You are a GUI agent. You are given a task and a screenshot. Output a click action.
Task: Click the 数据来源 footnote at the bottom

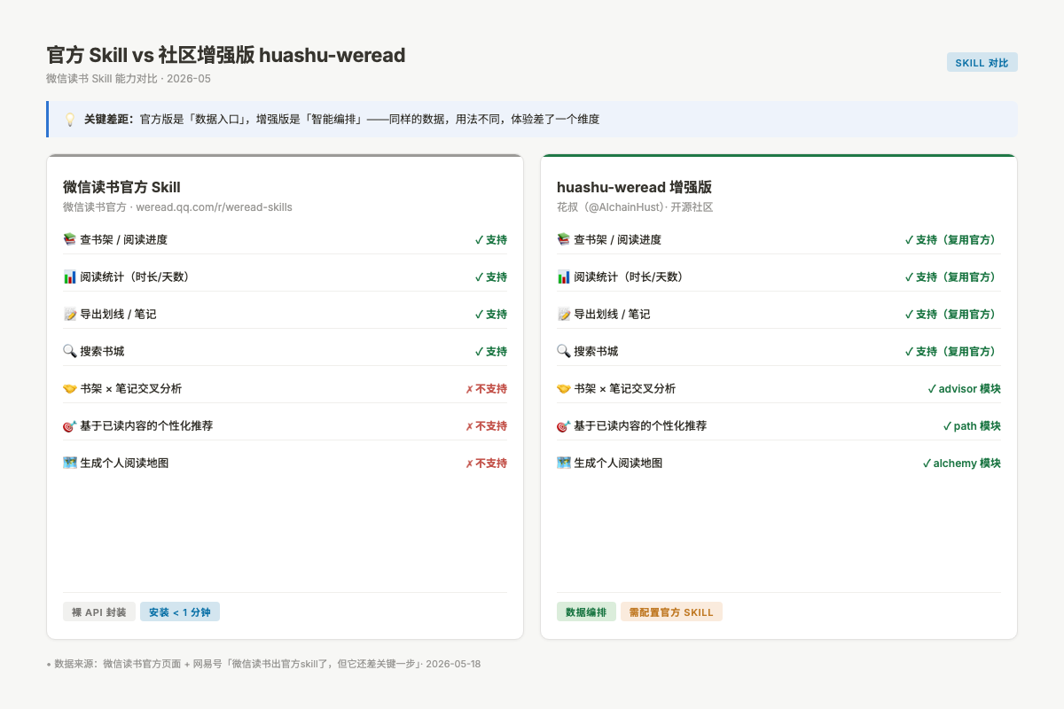pos(263,664)
